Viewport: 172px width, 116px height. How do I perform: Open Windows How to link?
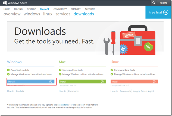click(x=11, y=91)
